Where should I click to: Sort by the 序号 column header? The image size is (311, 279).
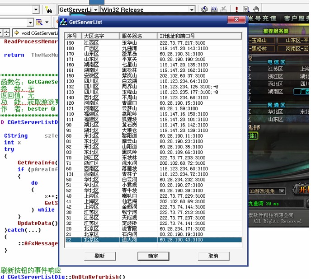73,36
